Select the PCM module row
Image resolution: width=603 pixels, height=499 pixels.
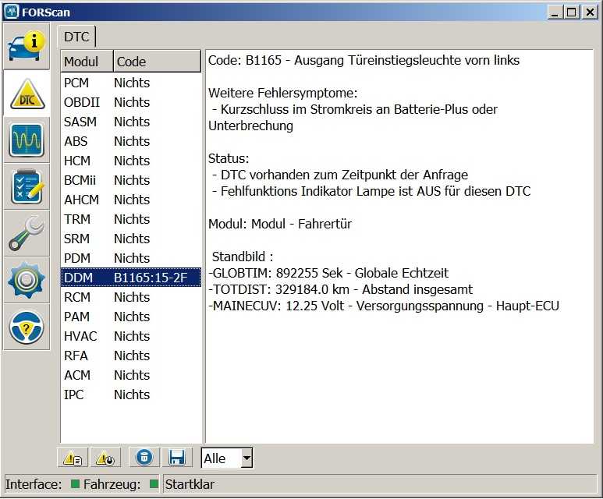[x=130, y=83]
